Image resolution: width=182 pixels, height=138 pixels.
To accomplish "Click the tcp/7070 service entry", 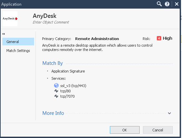I will coord(68,96).
